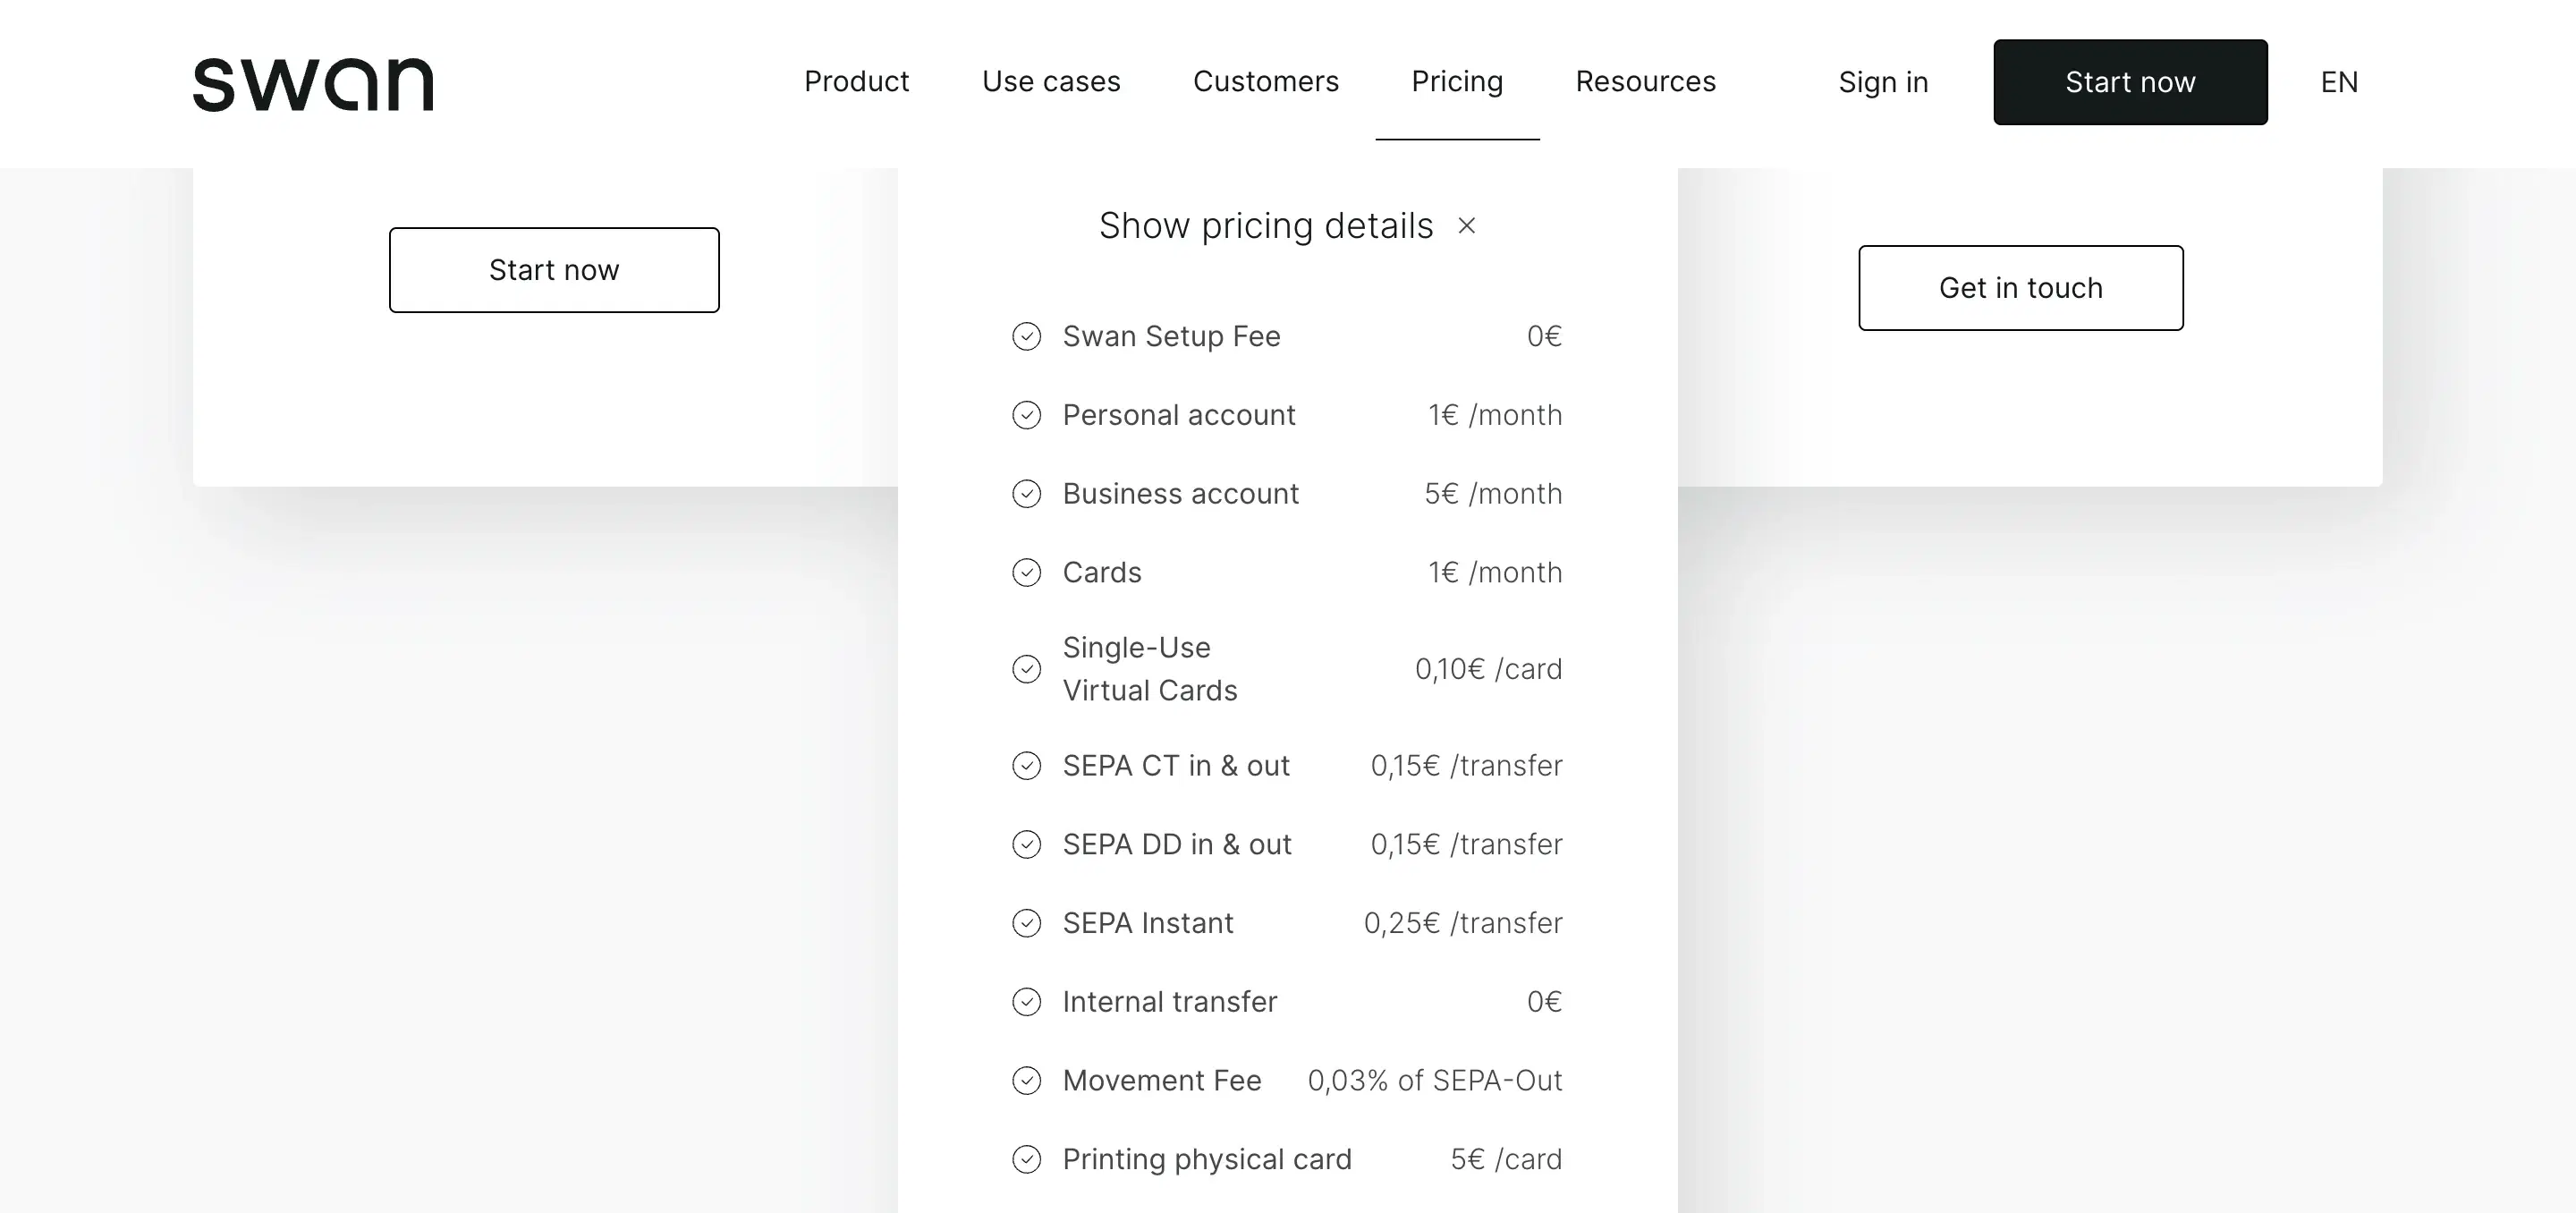Collapse the Show pricing details section
This screenshot has width=2576, height=1213.
1265,226
